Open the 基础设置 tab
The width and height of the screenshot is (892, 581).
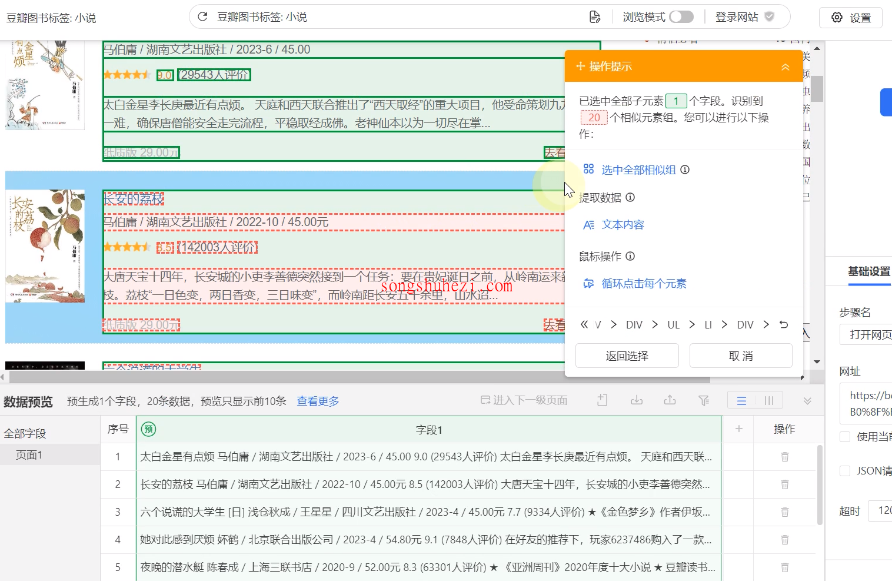tap(869, 271)
